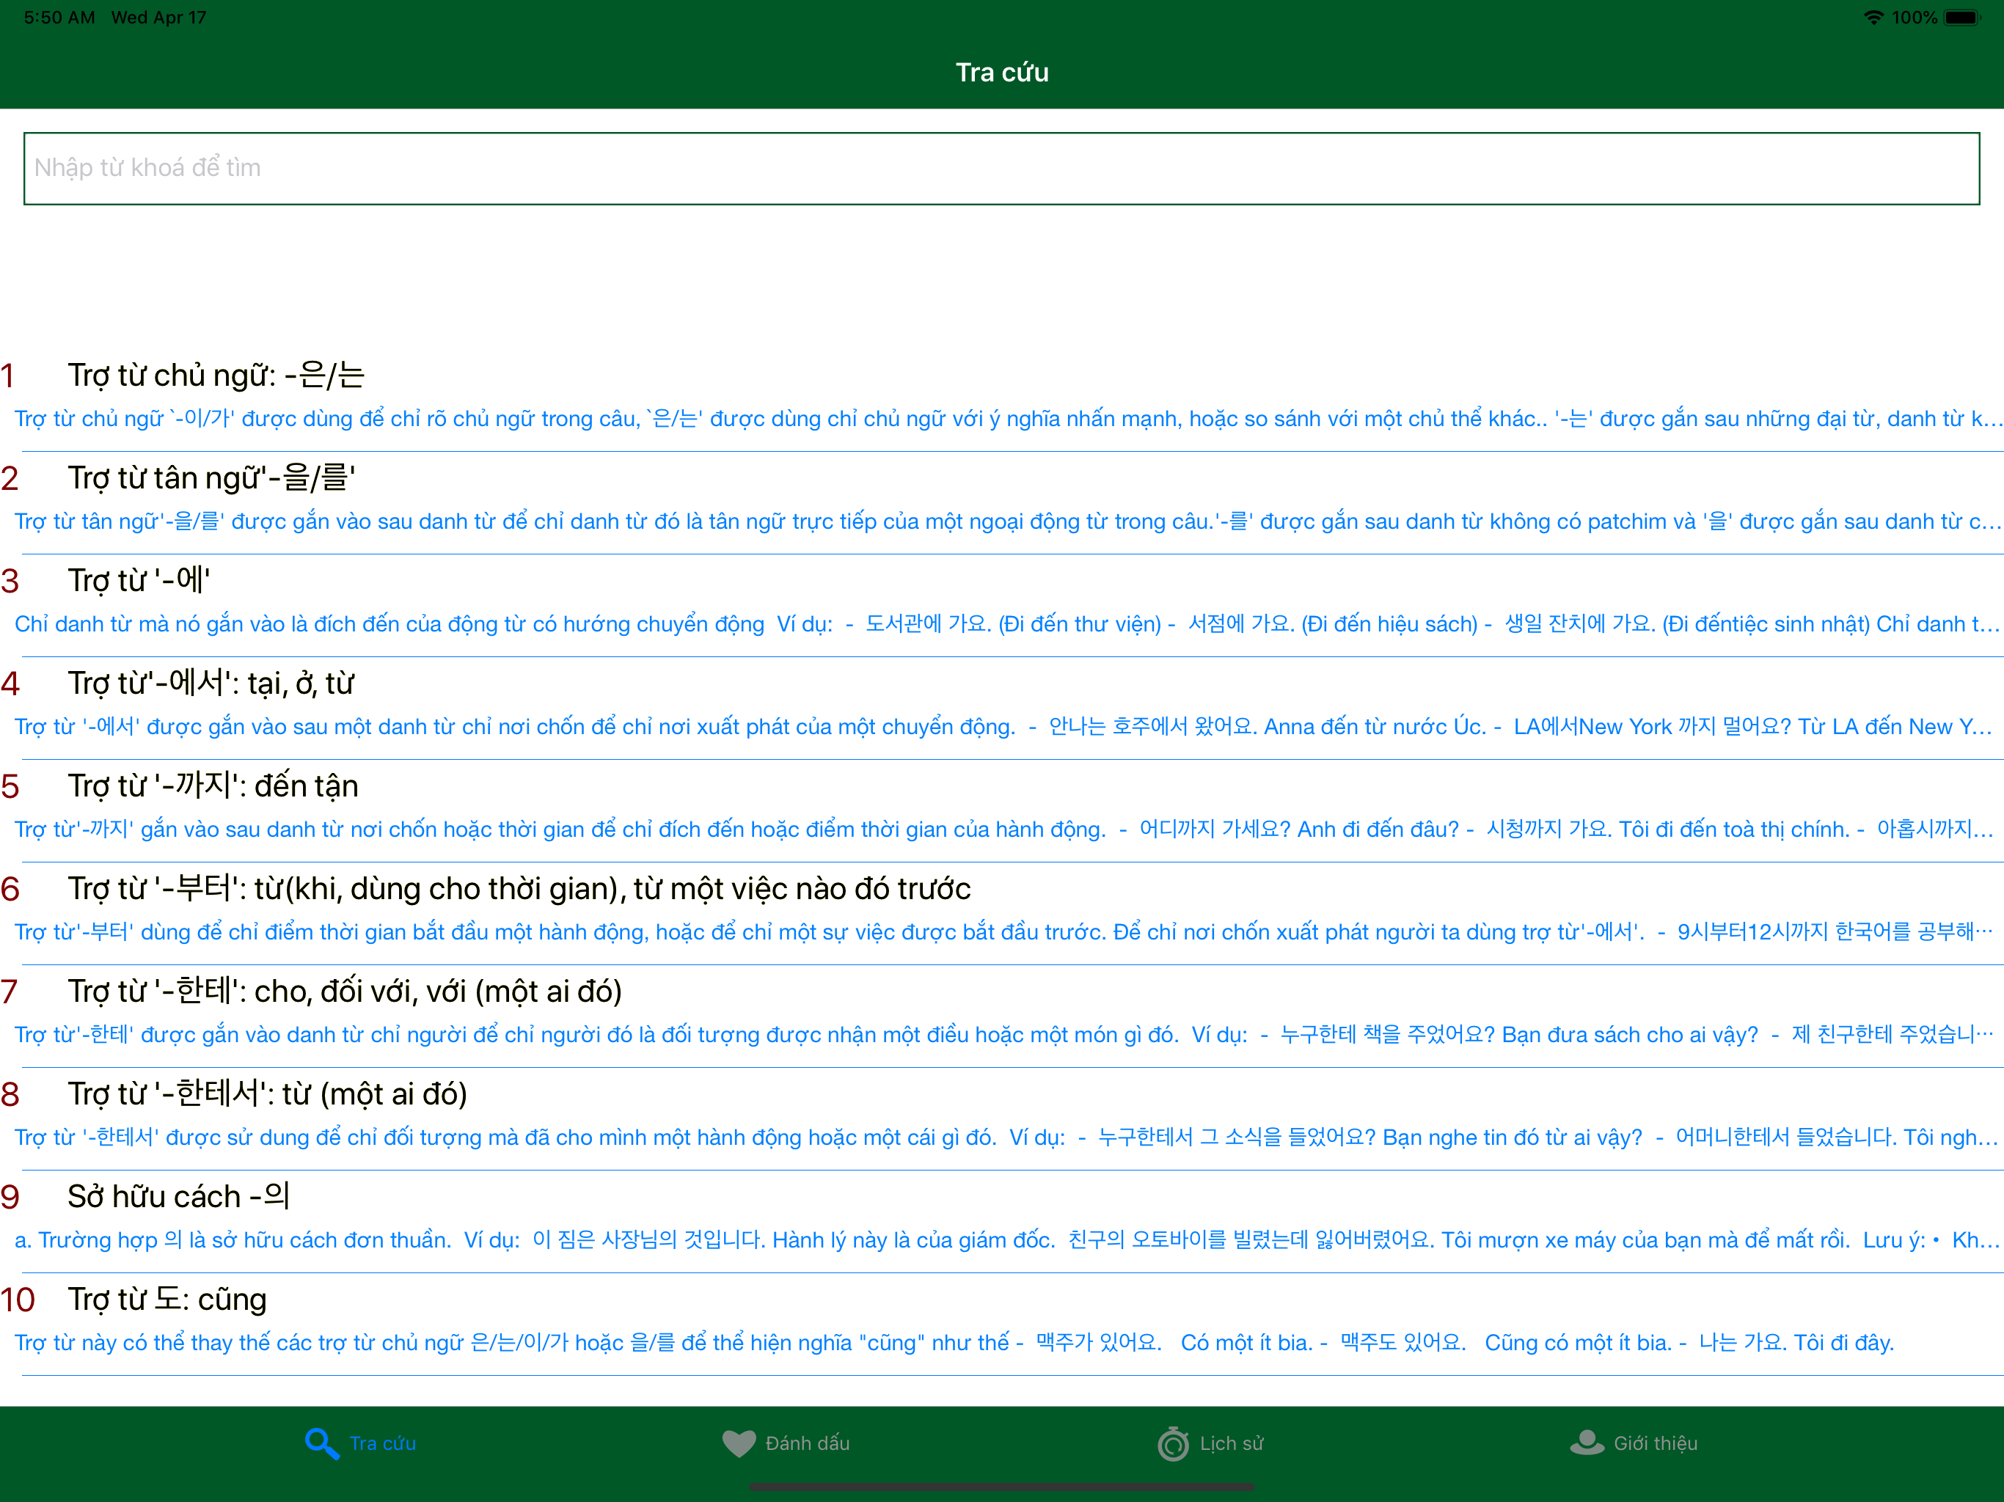The image size is (2004, 1502).
Task: Open entry Trợ từ '-부터' title
Action: [x=519, y=889]
